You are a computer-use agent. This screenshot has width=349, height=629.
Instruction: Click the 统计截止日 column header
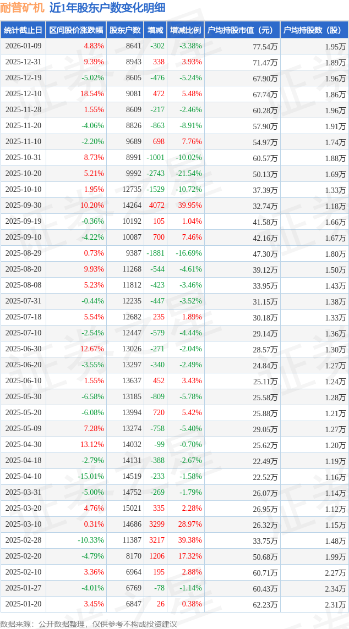click(23, 30)
